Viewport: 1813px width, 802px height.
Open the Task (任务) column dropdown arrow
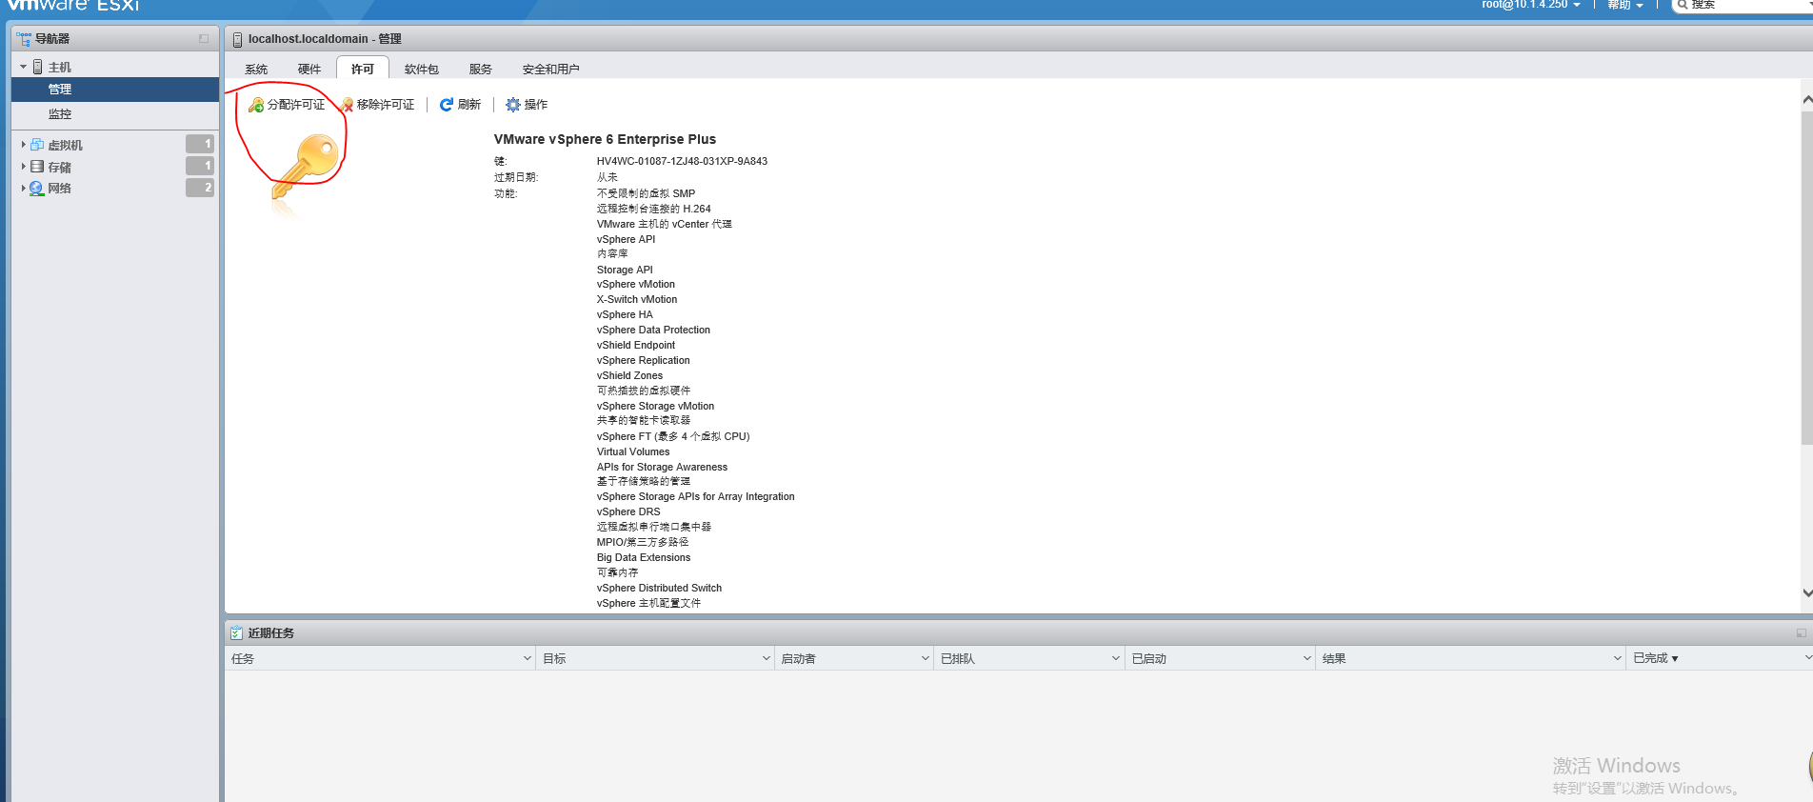(x=528, y=658)
